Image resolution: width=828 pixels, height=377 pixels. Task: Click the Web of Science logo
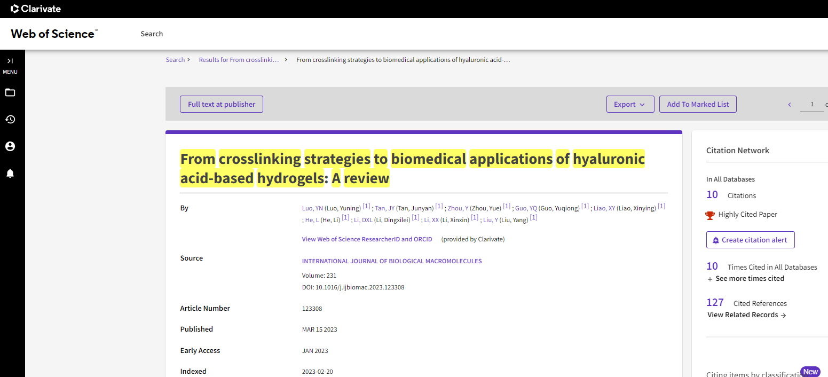coord(54,34)
